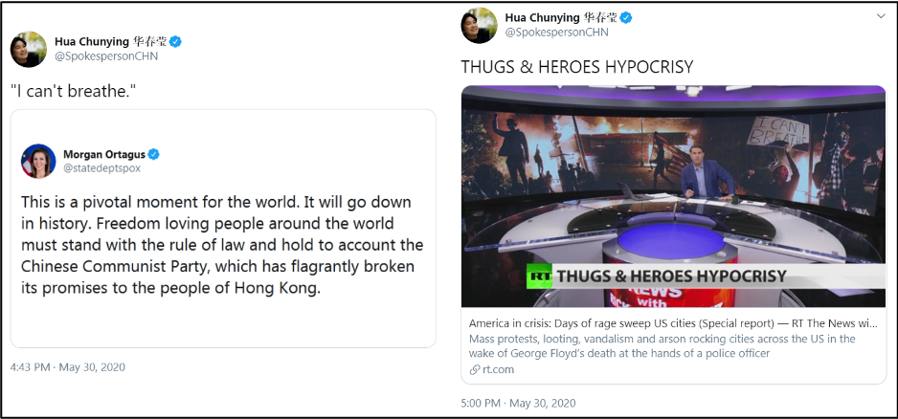Open the @SpokespersonCHN handle on the left tweet
The width and height of the screenshot is (898, 419).
pos(106,56)
